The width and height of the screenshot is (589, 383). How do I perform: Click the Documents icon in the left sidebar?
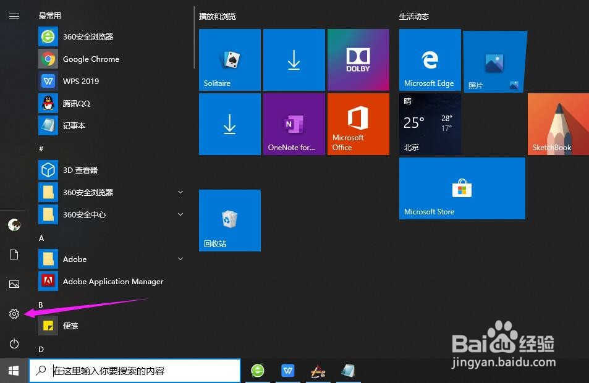pos(14,255)
